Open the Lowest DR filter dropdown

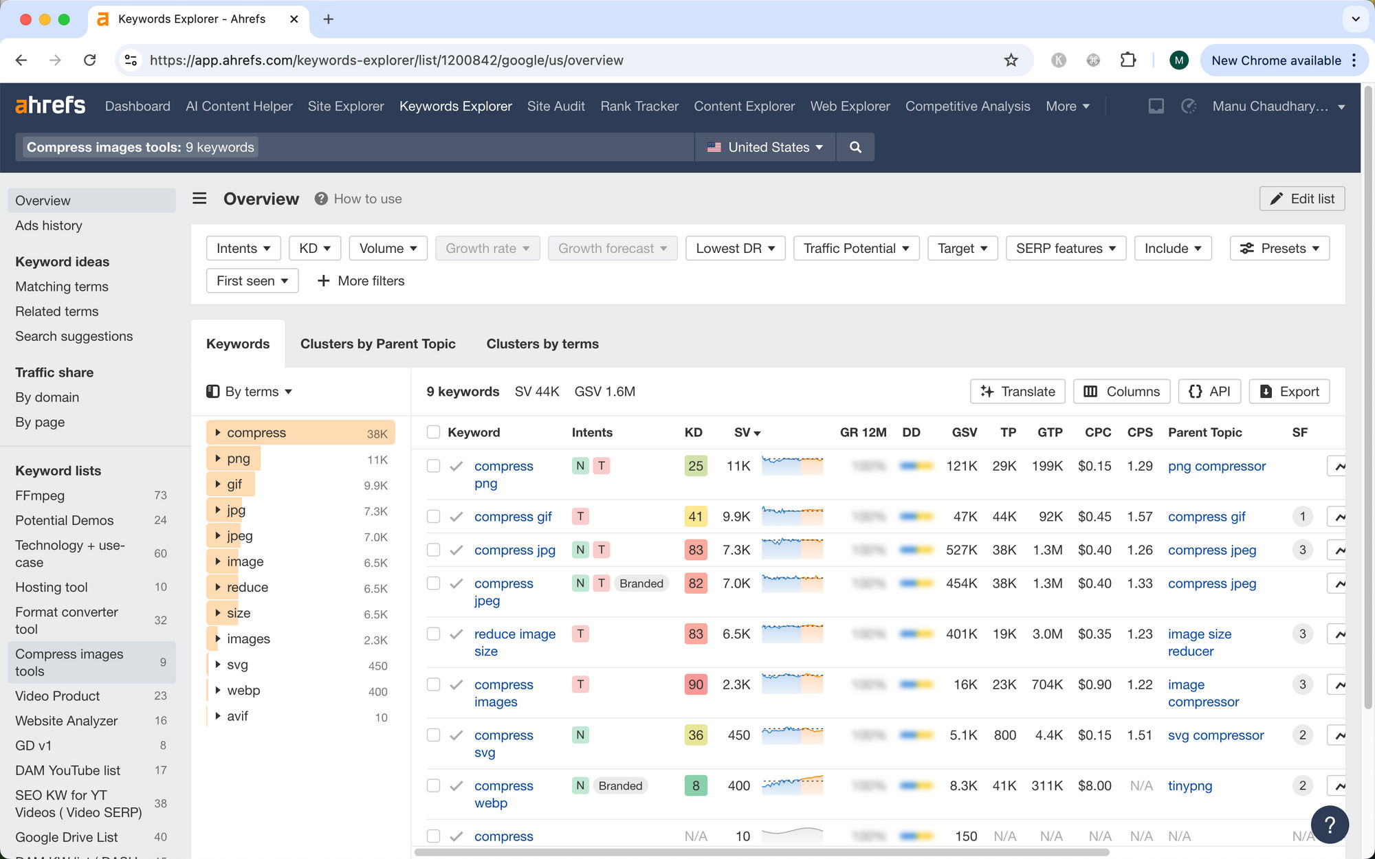coord(734,247)
